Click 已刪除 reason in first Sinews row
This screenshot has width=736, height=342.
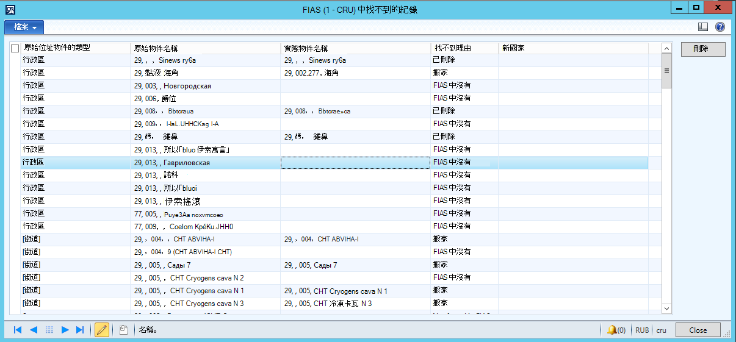(x=465, y=60)
